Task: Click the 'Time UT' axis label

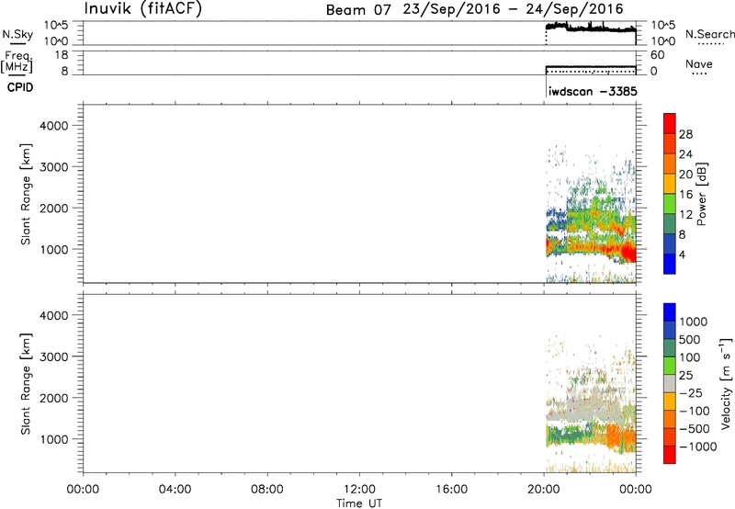Action: pos(359,503)
